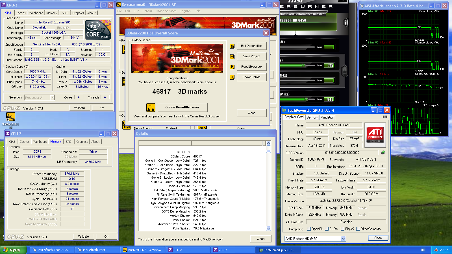Click the Z icon in the CPU-Z Memory window title bar
Screen dimensions: 452x254
click(8, 134)
